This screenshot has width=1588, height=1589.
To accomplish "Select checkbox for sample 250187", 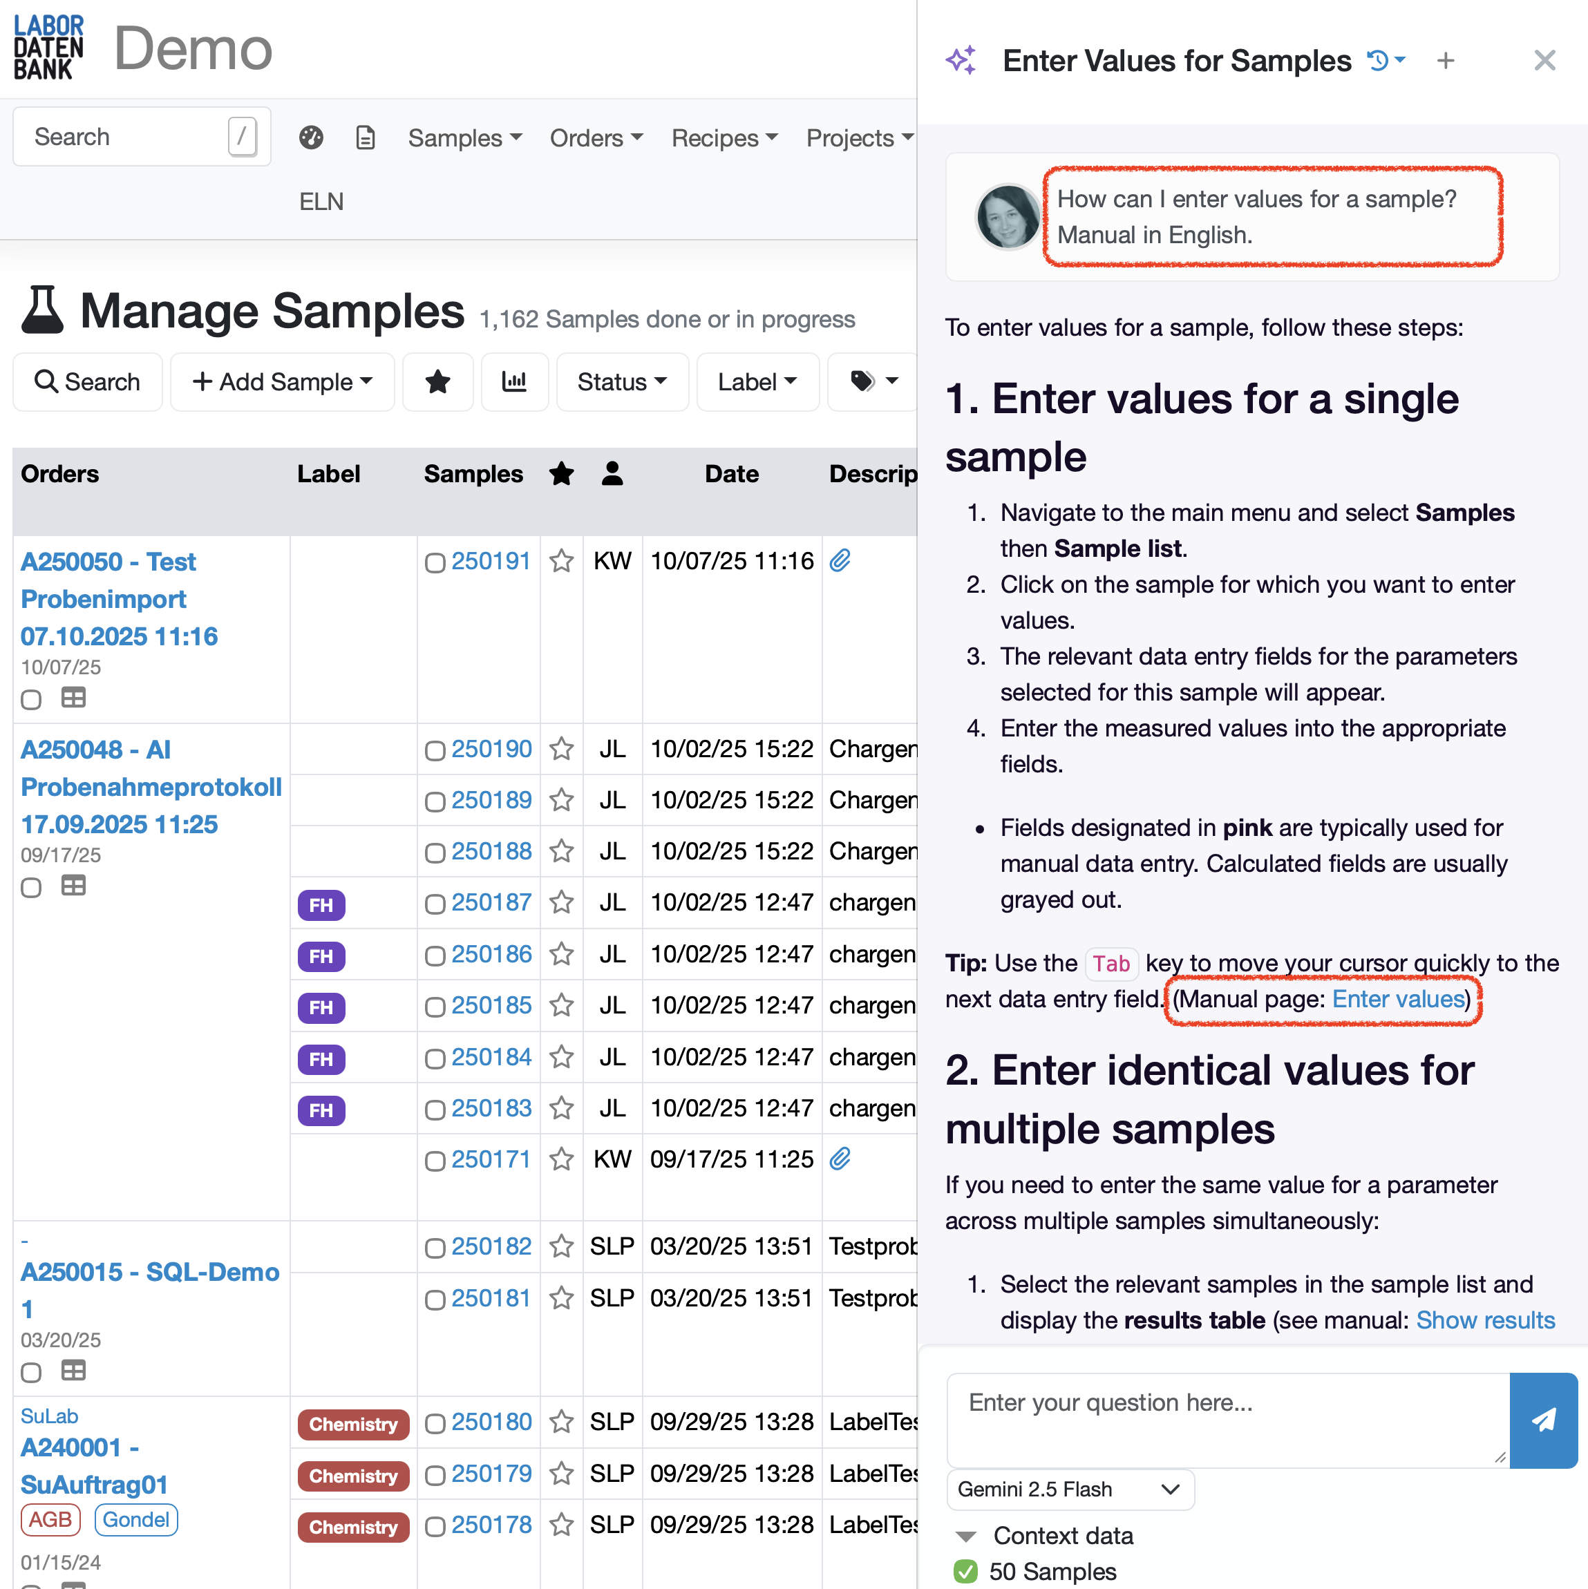I will [x=435, y=904].
